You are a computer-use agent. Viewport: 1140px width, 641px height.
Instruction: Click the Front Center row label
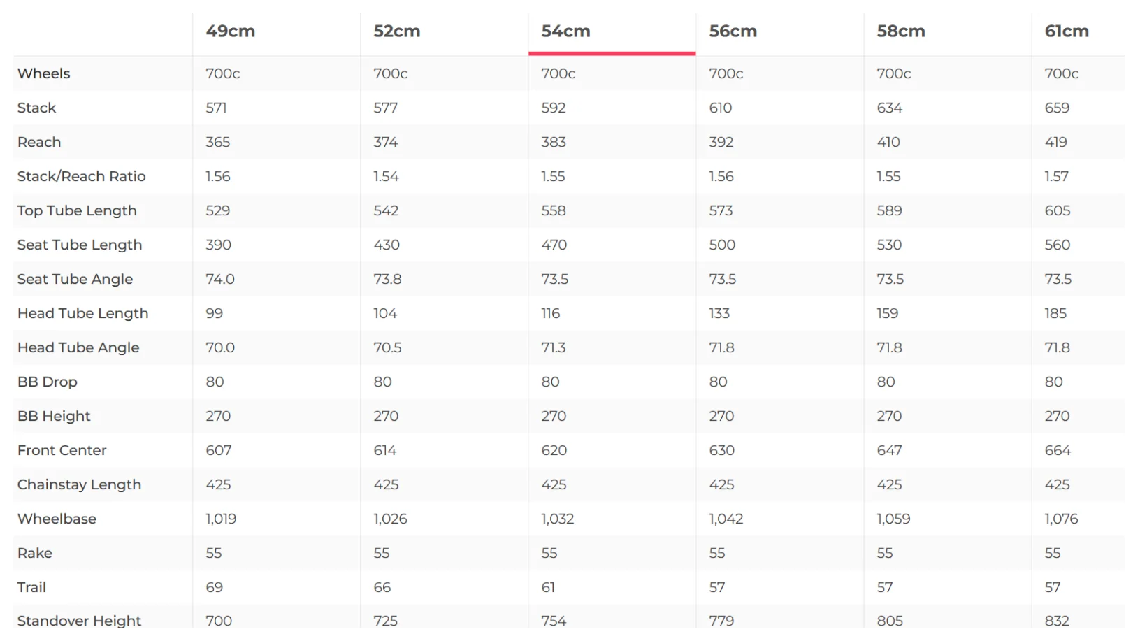(62, 450)
